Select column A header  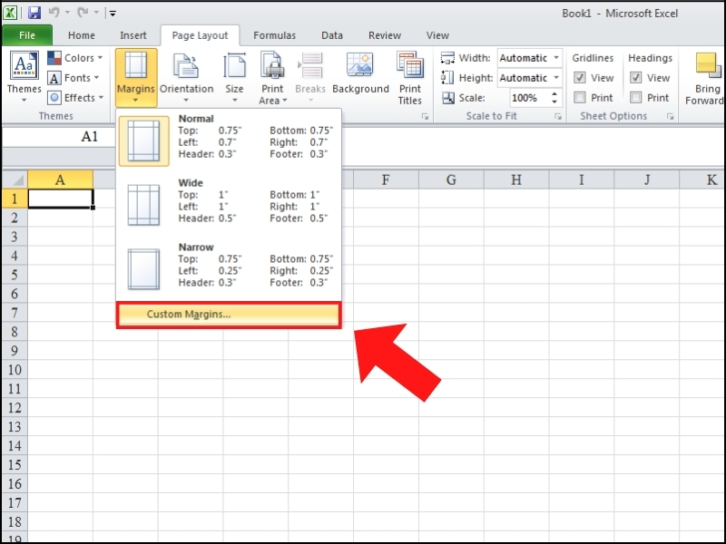pos(60,180)
